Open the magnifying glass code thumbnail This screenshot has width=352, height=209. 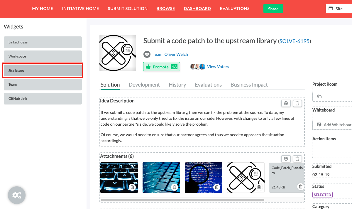(x=204, y=178)
